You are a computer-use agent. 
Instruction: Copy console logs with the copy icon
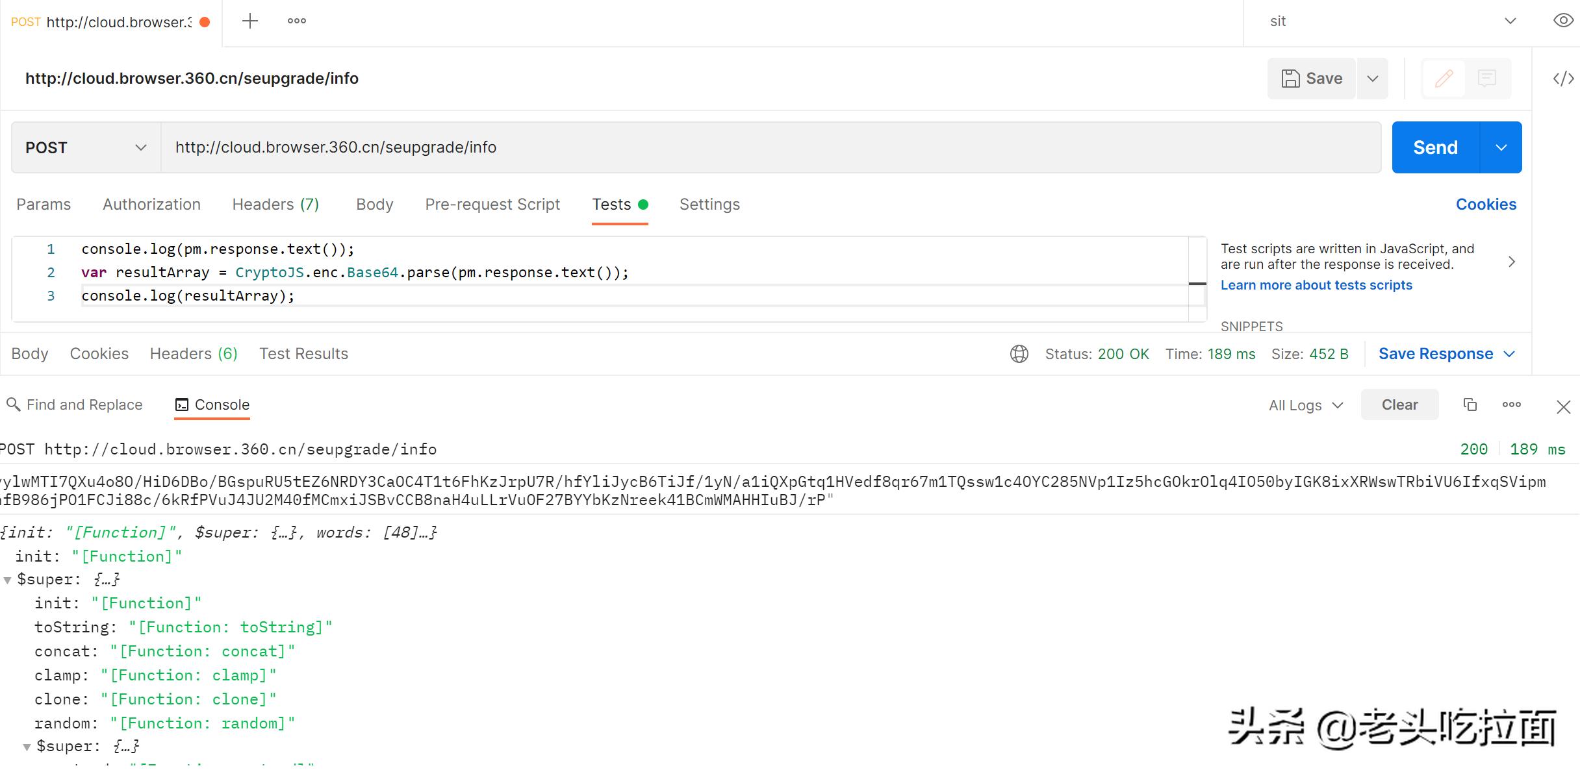[1470, 404]
